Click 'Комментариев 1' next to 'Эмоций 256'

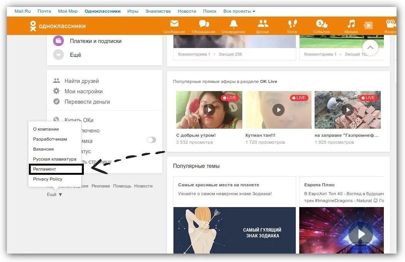(194, 54)
